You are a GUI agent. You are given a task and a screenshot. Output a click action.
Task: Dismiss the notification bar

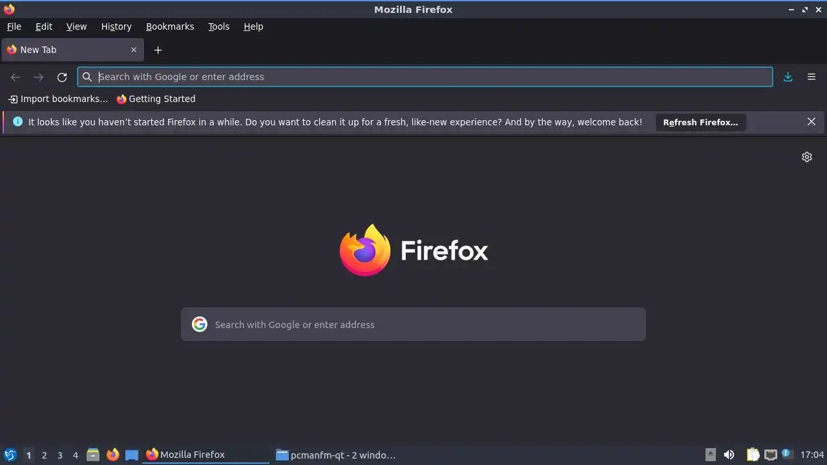(x=811, y=121)
